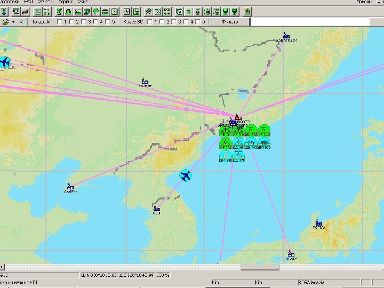Select the red Владивосток airport icon
This screenshot has width=384, height=288.
tap(238, 117)
